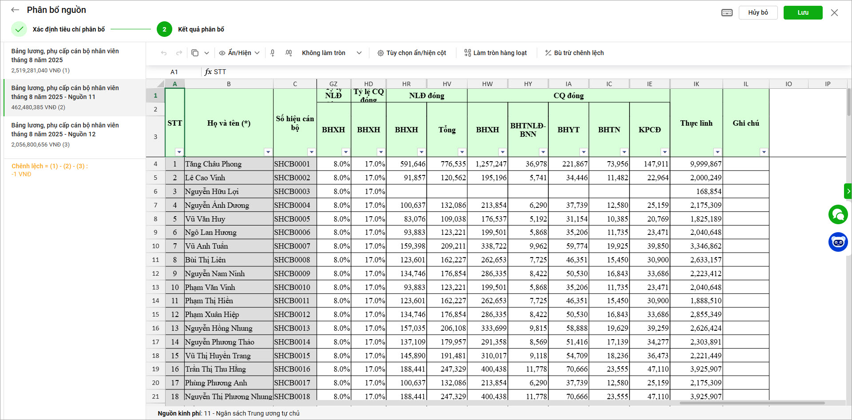Go back using the arrow next to Phân bổ nguồn
The image size is (852, 420).
15,10
